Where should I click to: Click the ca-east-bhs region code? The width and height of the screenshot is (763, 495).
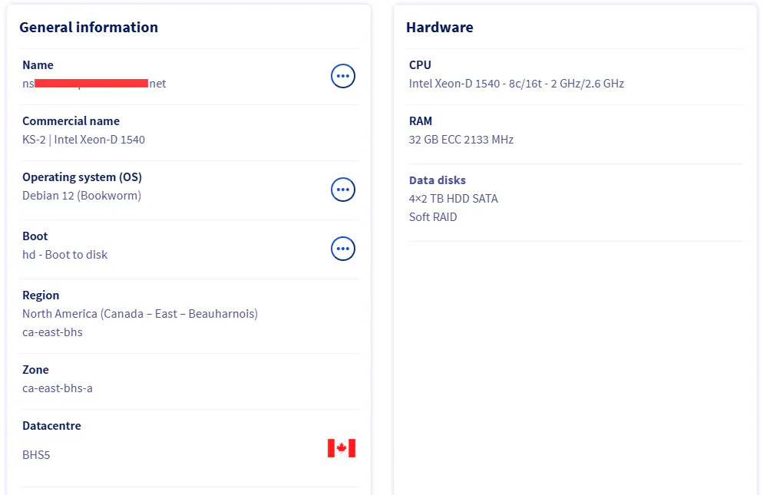(52, 332)
